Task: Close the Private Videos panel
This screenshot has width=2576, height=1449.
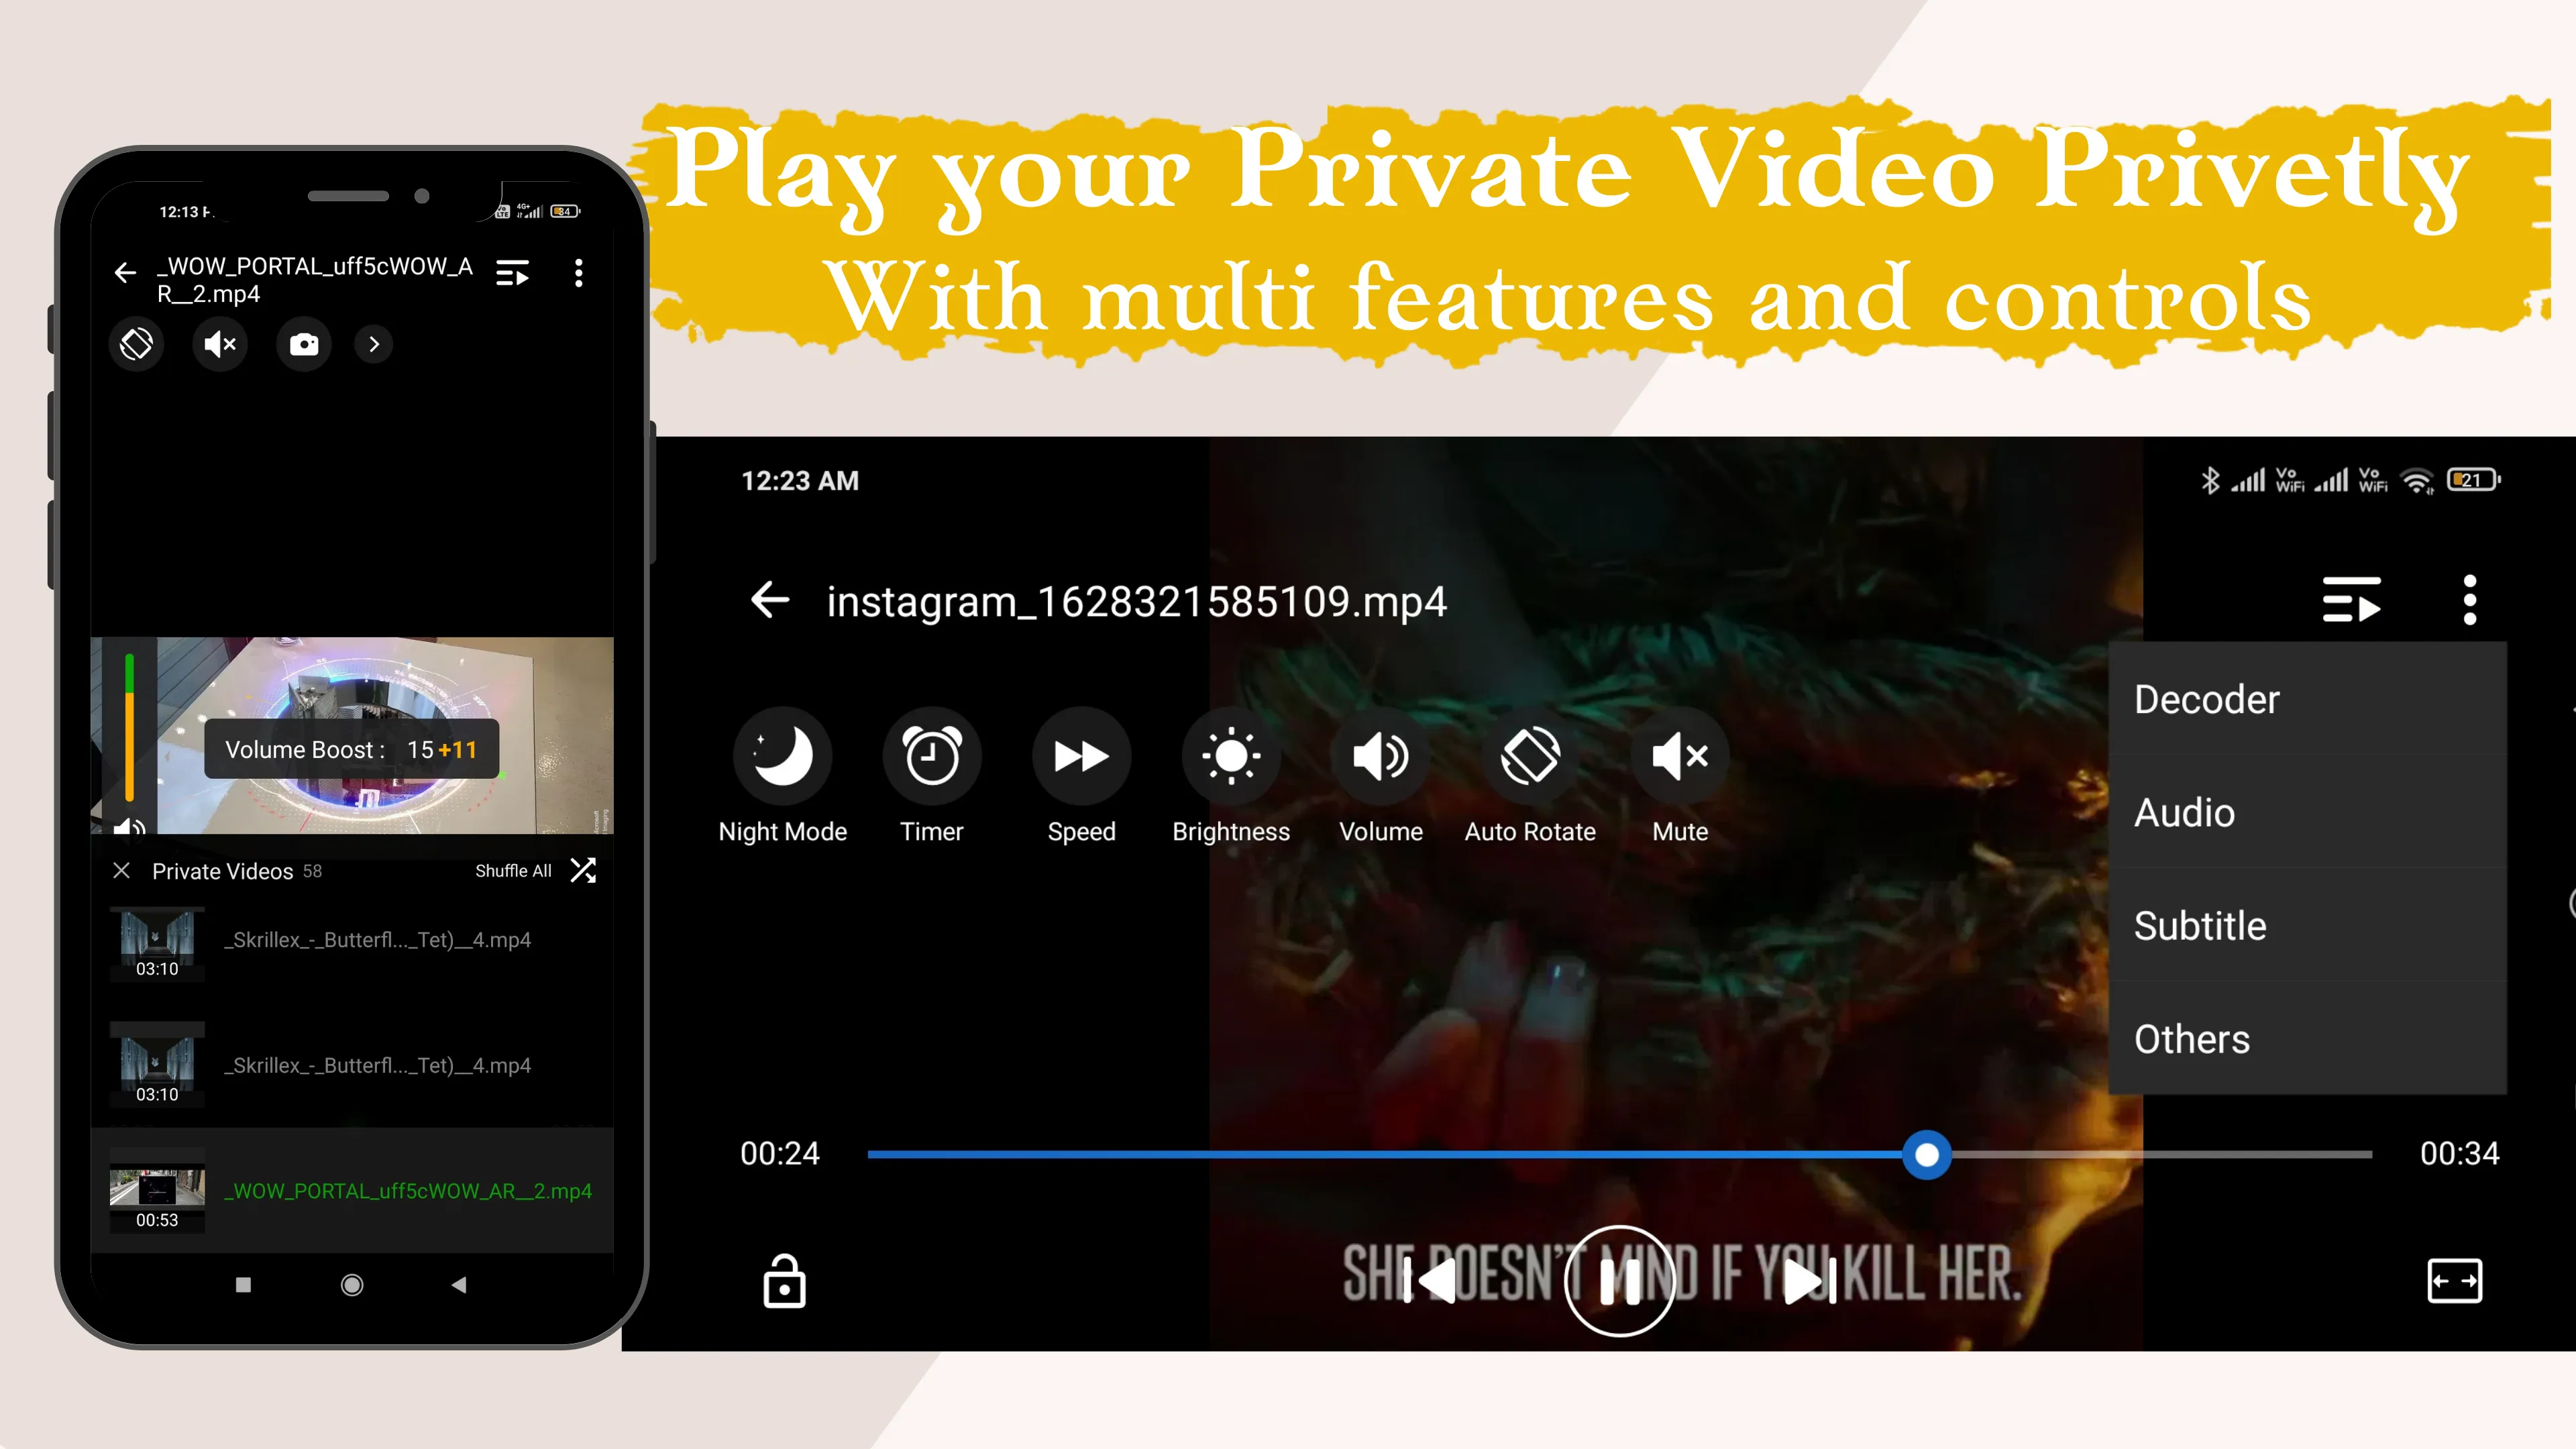Action: [x=120, y=869]
